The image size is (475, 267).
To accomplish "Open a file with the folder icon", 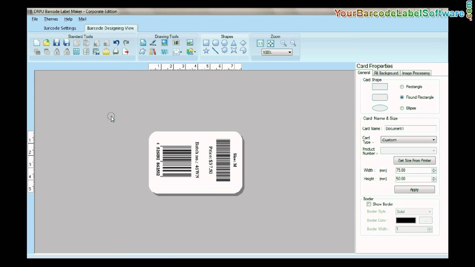I will [46, 43].
